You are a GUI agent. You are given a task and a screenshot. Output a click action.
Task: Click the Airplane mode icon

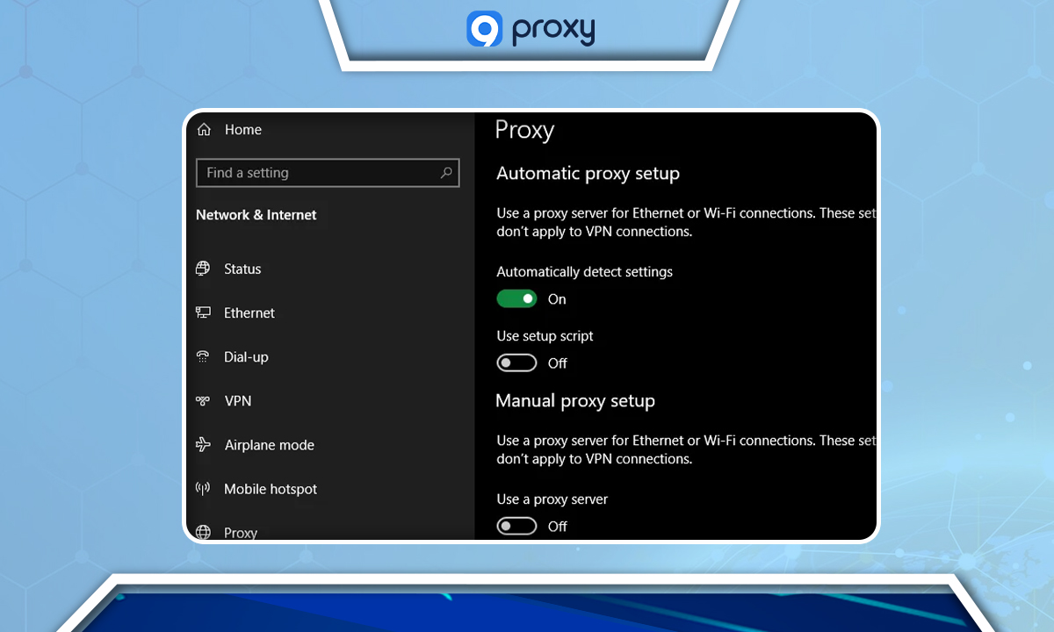pos(204,445)
